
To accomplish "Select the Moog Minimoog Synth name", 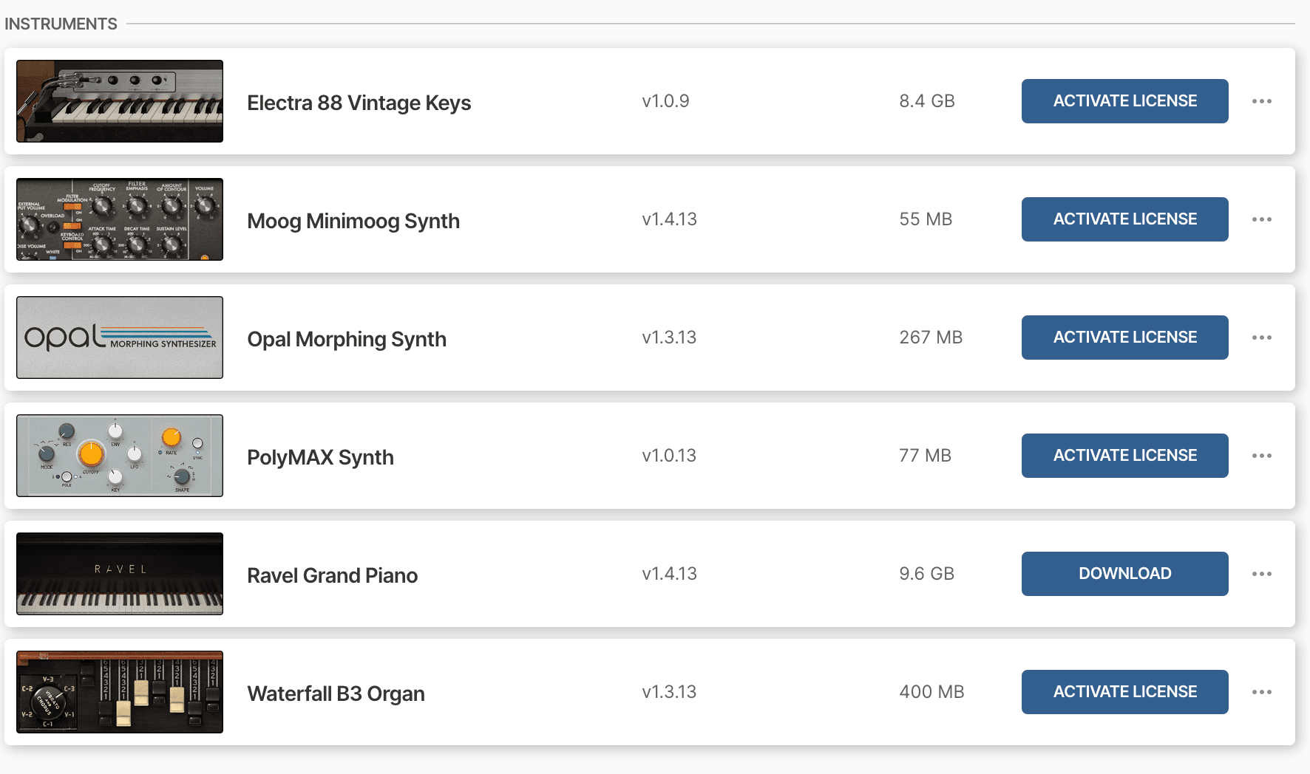I will [353, 220].
